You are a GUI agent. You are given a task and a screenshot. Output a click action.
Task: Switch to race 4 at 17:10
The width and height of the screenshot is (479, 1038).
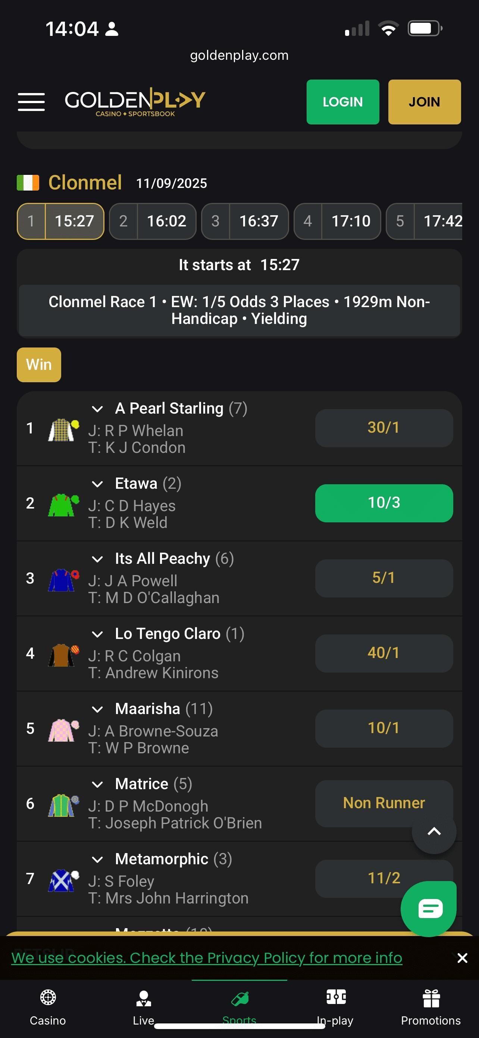(337, 221)
